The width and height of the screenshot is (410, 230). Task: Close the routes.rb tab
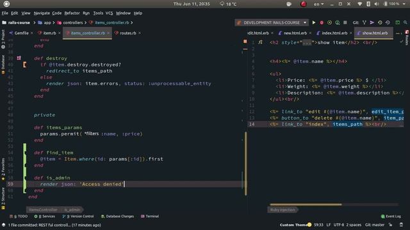pos(140,33)
